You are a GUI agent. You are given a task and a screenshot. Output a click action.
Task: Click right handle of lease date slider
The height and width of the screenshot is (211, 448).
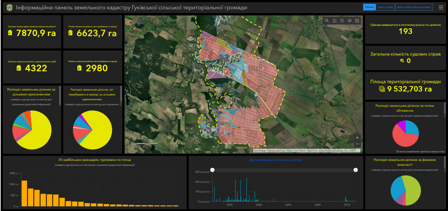[356, 170]
